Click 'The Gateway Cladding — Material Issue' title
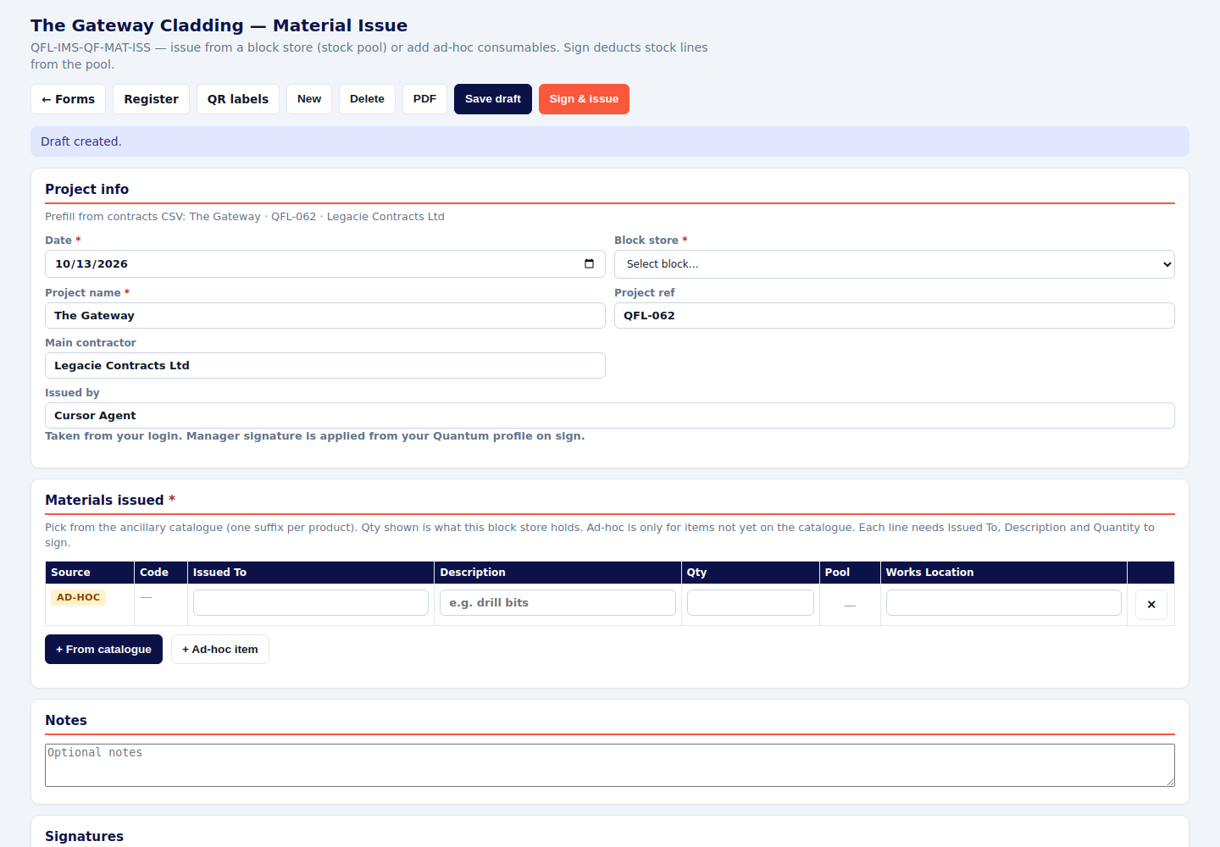The width and height of the screenshot is (1220, 847). point(219,25)
